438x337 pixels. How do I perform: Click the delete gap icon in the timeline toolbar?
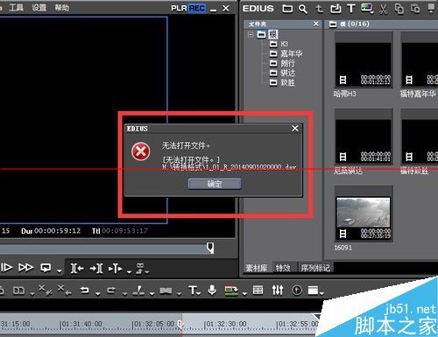[46, 290]
